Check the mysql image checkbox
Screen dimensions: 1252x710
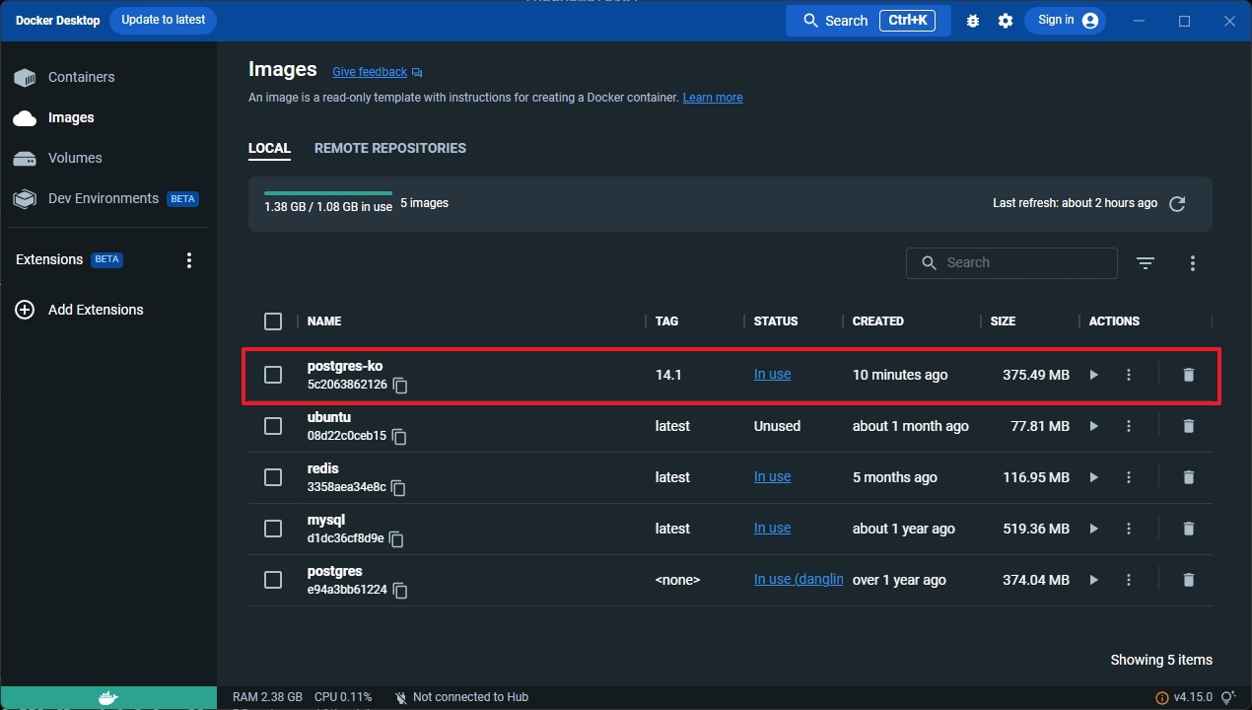coord(273,529)
